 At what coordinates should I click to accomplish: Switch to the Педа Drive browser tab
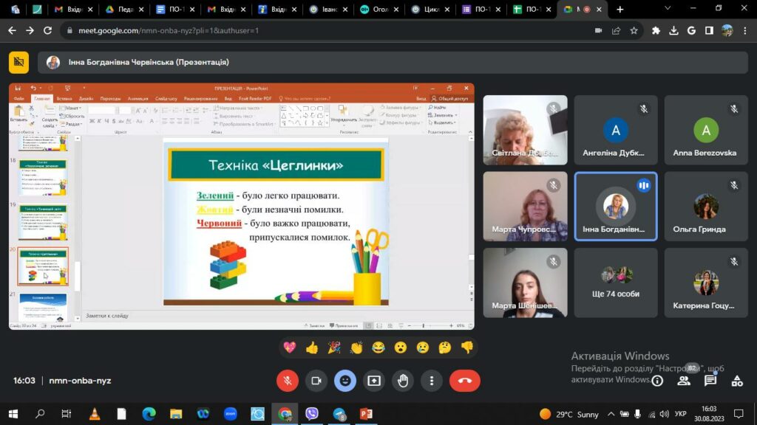[126, 9]
